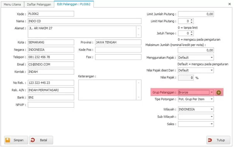Switch to the Menu Utama tab
The width and height of the screenshot is (234, 148).
tap(13, 4)
